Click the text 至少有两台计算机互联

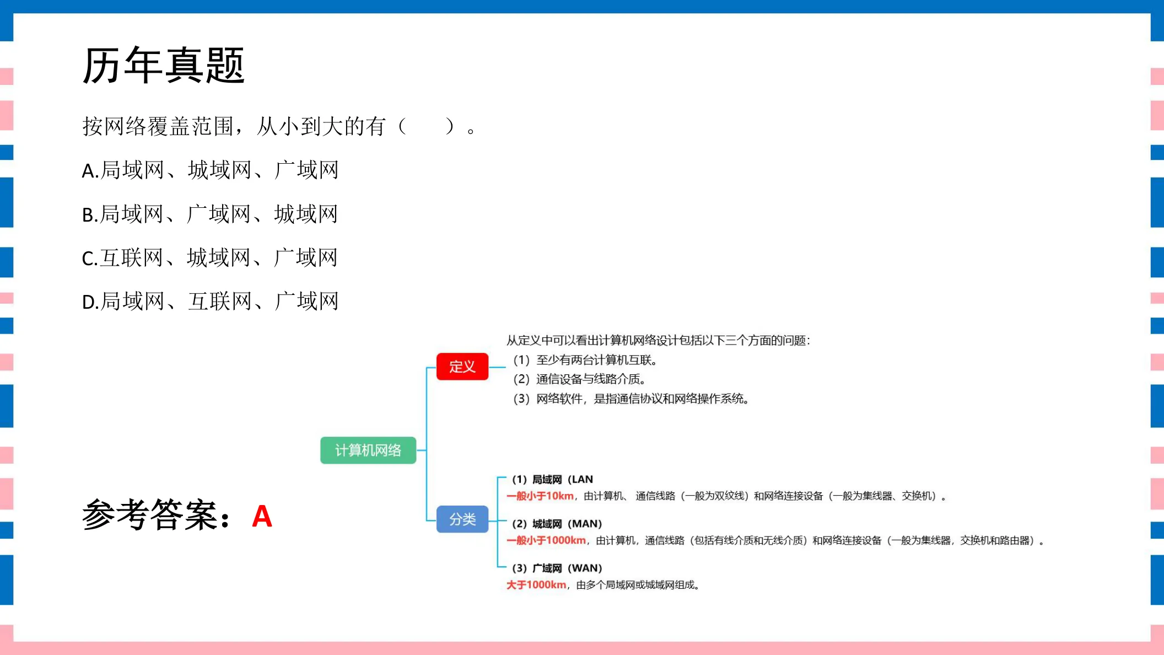tap(597, 360)
